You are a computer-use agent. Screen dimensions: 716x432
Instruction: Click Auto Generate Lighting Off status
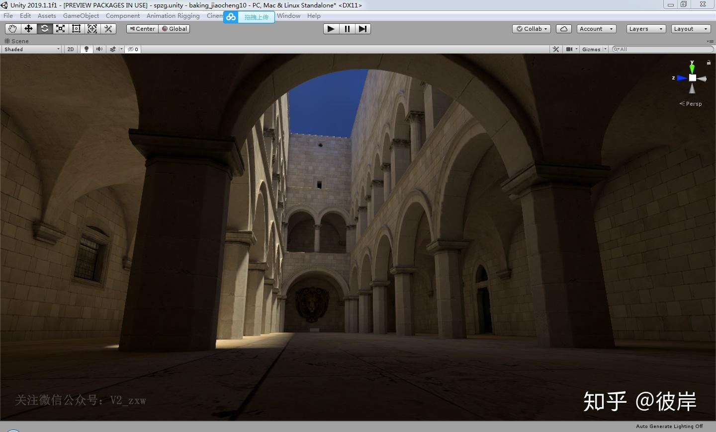click(x=669, y=426)
